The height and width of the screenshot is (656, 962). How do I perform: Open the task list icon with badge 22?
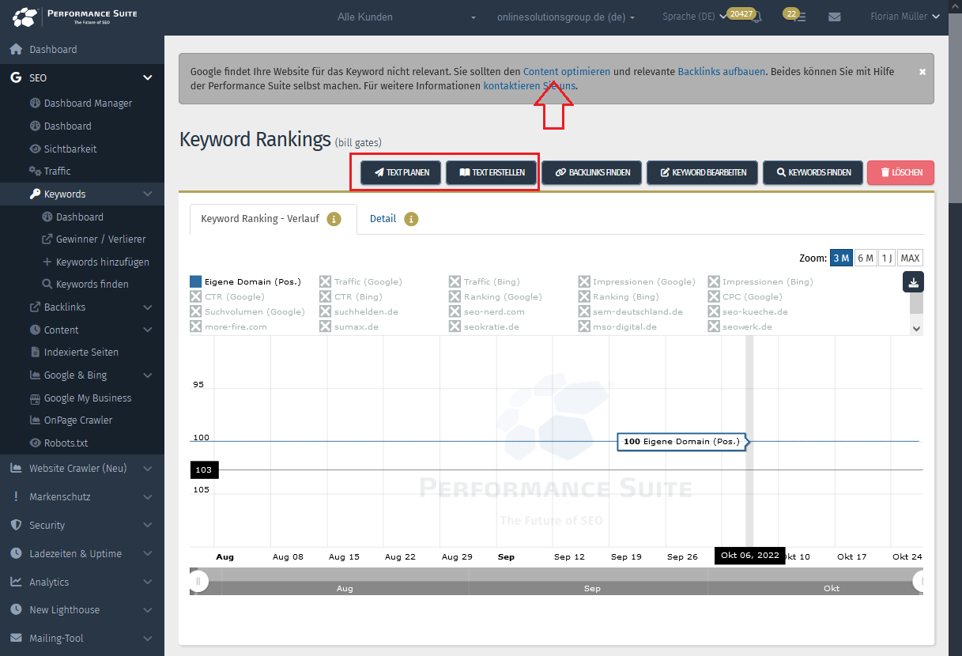pyautogui.click(x=801, y=17)
